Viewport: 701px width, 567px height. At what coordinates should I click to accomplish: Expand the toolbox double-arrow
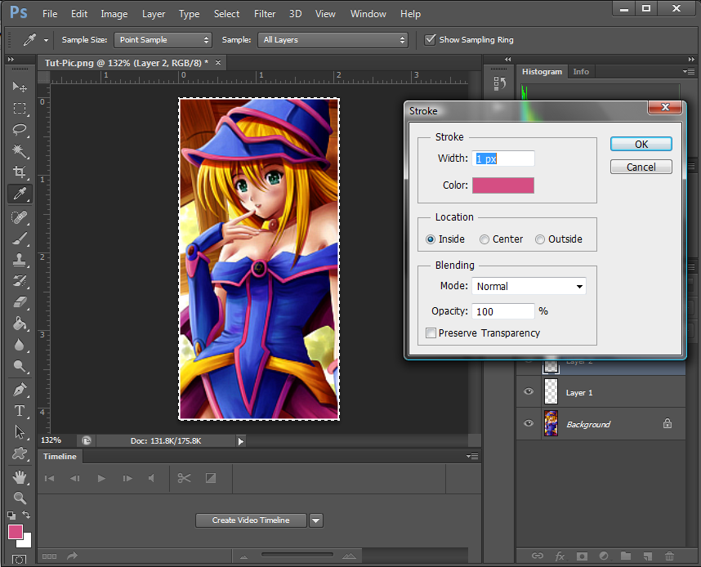[x=11, y=59]
